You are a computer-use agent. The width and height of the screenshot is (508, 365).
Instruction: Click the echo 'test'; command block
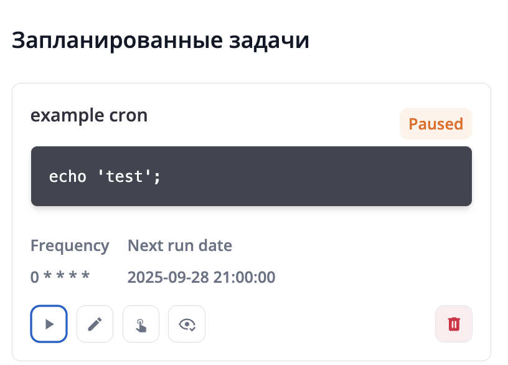(252, 176)
